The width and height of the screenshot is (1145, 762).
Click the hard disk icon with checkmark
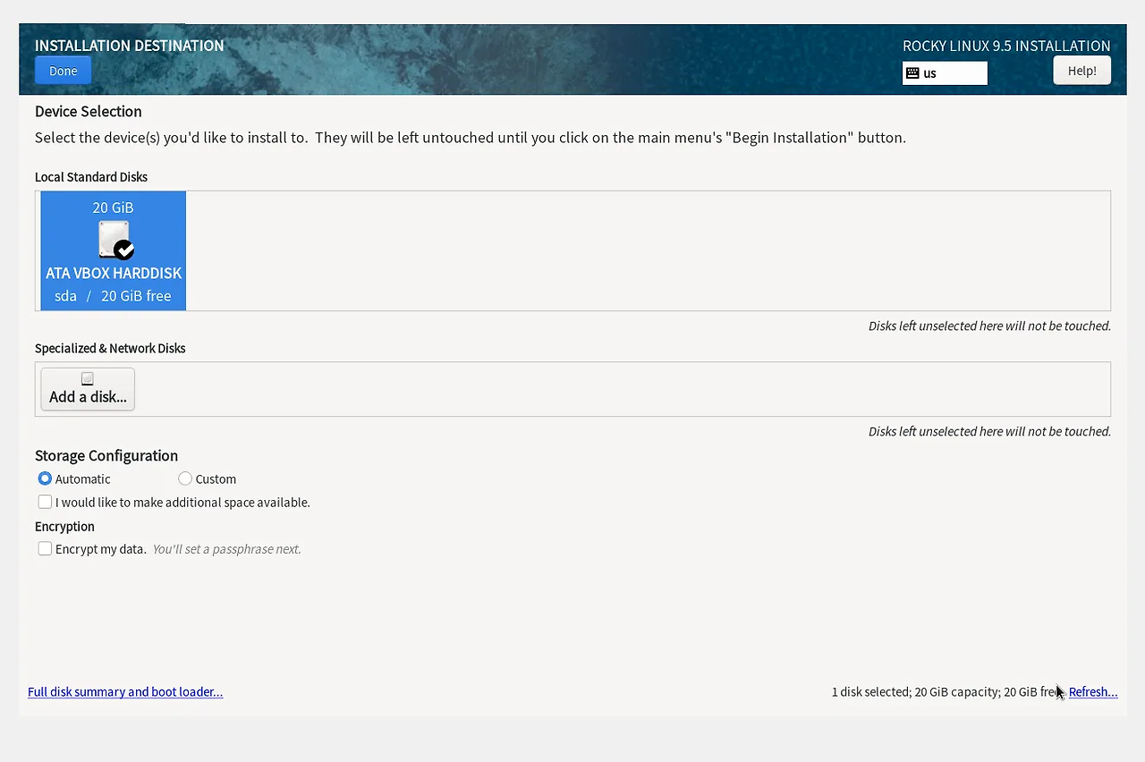pos(115,240)
